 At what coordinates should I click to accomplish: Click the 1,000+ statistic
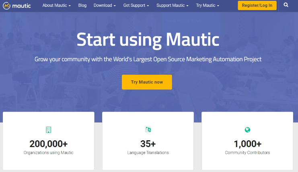(247, 144)
